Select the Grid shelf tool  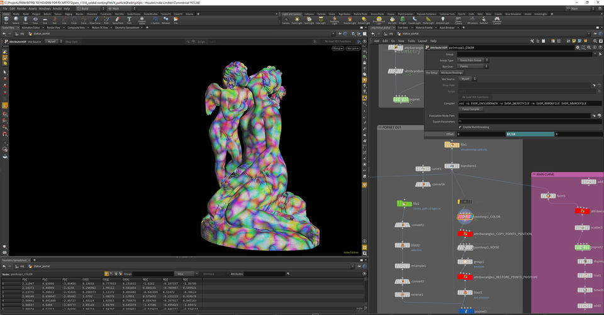[45, 19]
